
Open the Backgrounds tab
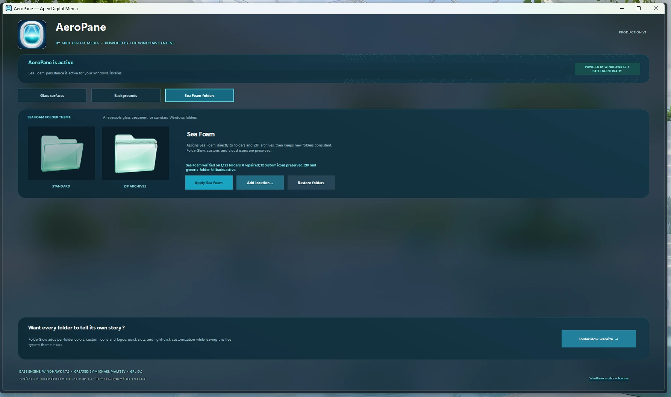pos(126,95)
